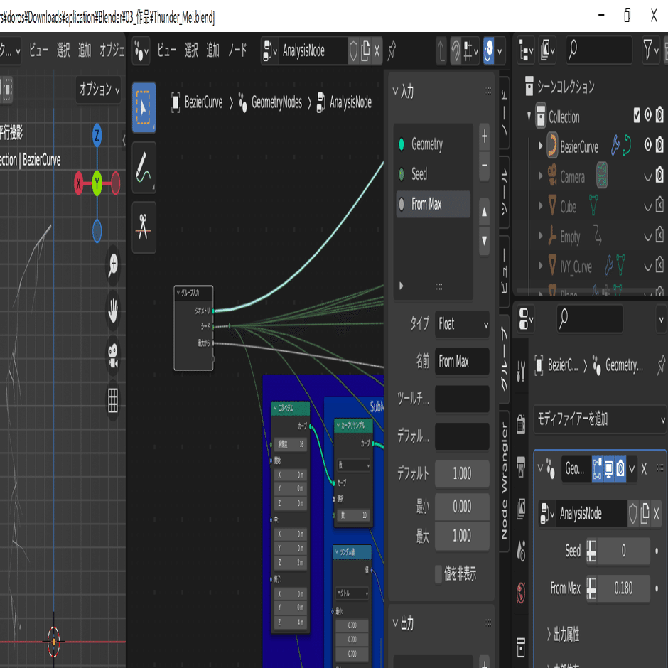The height and width of the screenshot is (668, 668).
Task: Toggle modifier edit mode display button
Action: pyautogui.click(x=597, y=469)
